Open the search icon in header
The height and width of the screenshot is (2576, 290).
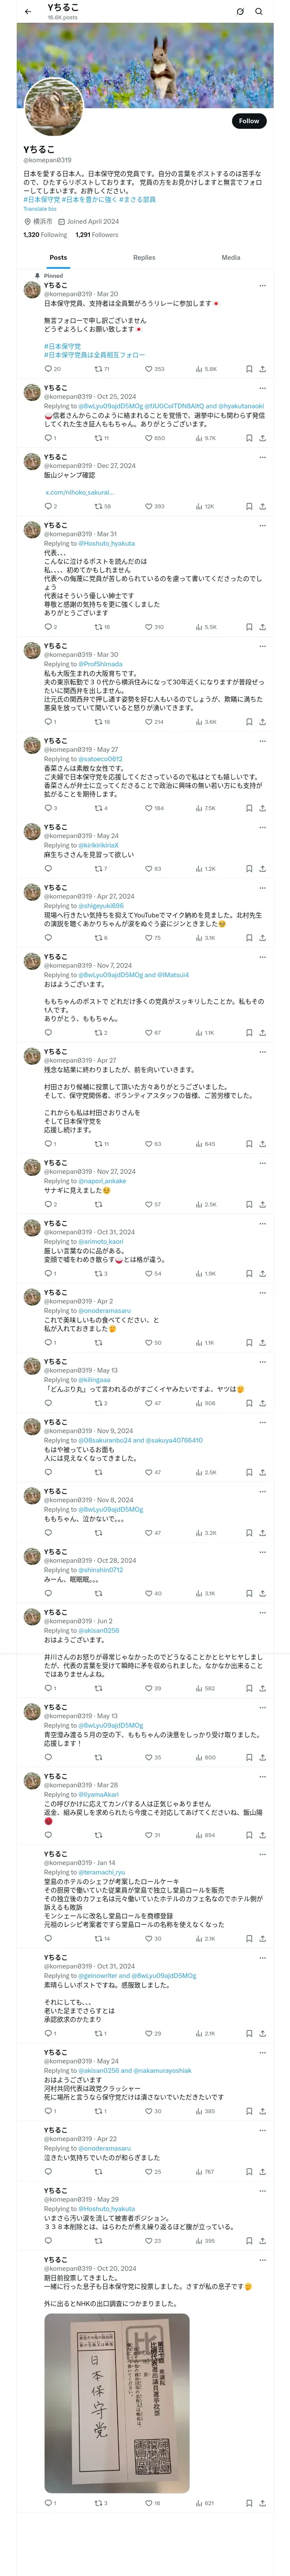pyautogui.click(x=259, y=11)
